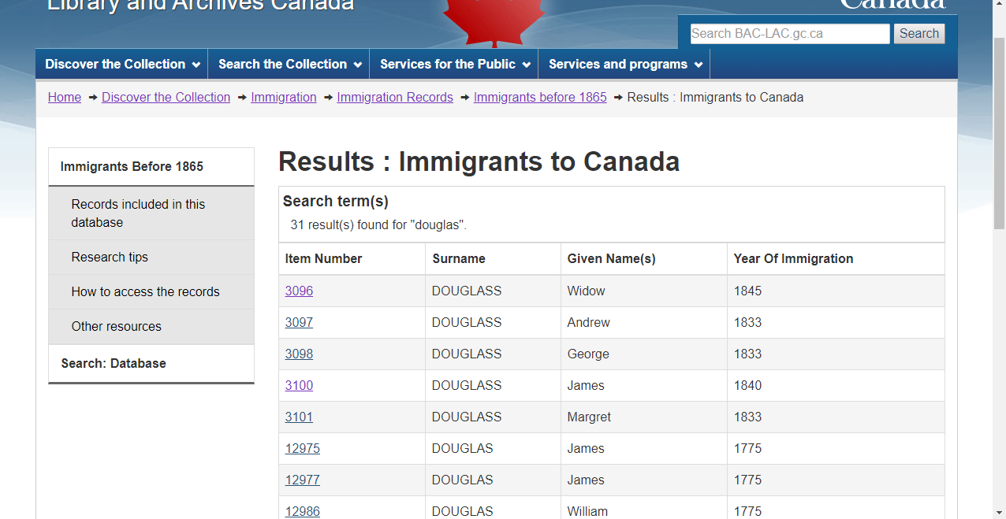Focus the Search BAC-LAC.gc.ca input field
This screenshot has width=1006, height=519.
pos(789,34)
